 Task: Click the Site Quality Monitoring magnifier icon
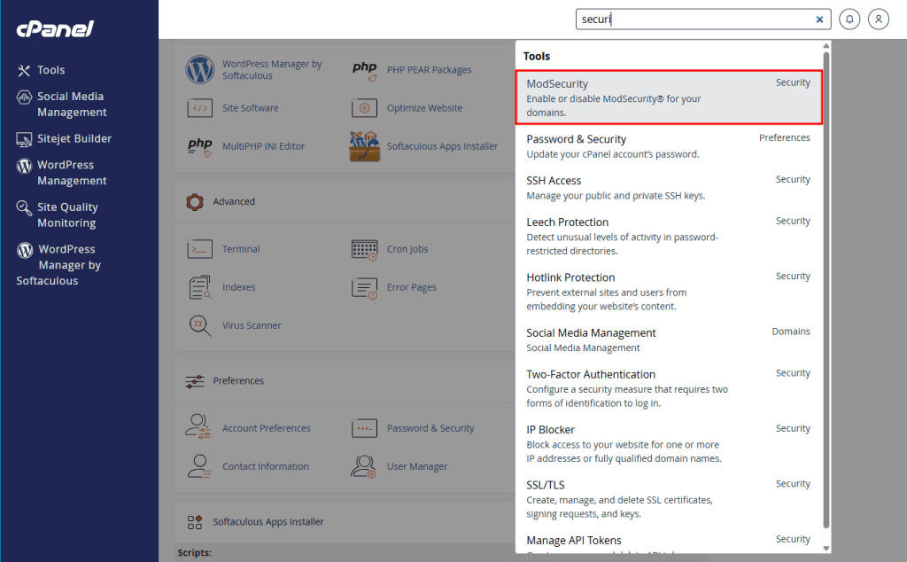pos(24,207)
